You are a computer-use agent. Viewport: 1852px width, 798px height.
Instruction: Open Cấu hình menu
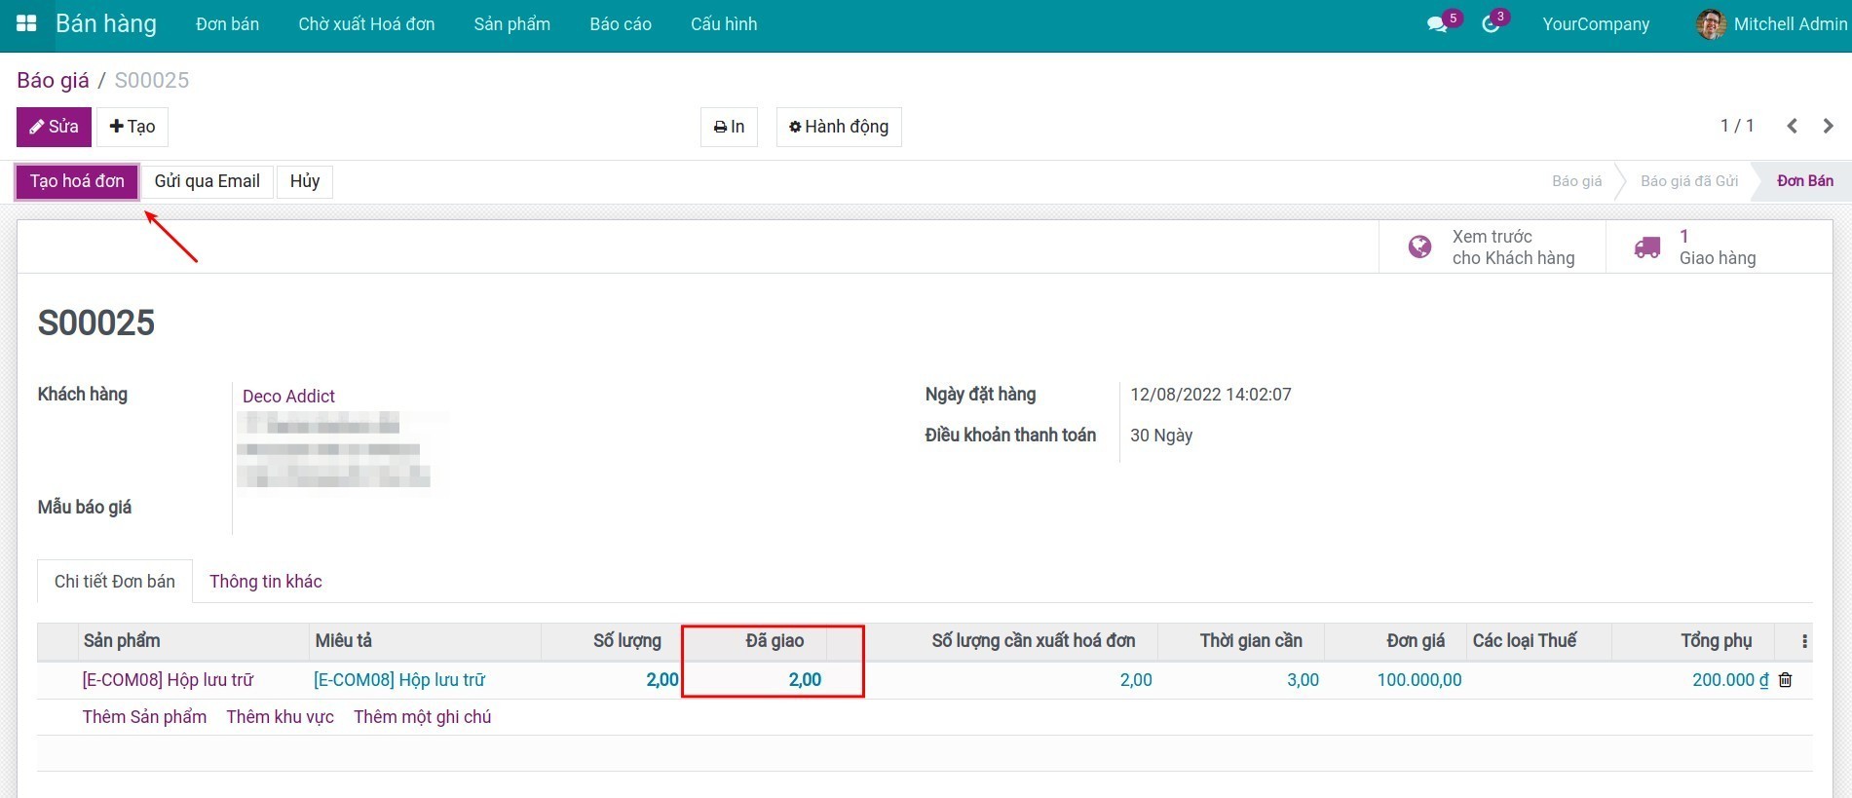[x=724, y=24]
